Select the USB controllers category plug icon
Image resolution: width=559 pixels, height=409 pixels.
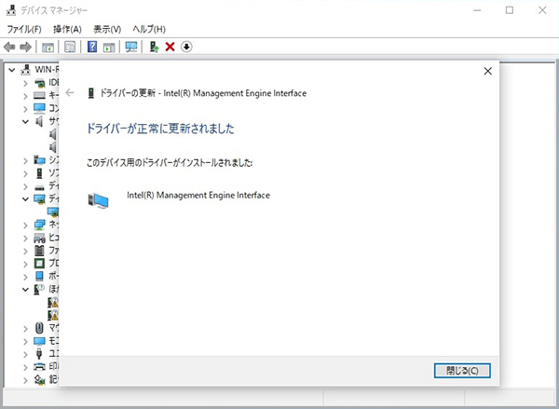coord(39,354)
